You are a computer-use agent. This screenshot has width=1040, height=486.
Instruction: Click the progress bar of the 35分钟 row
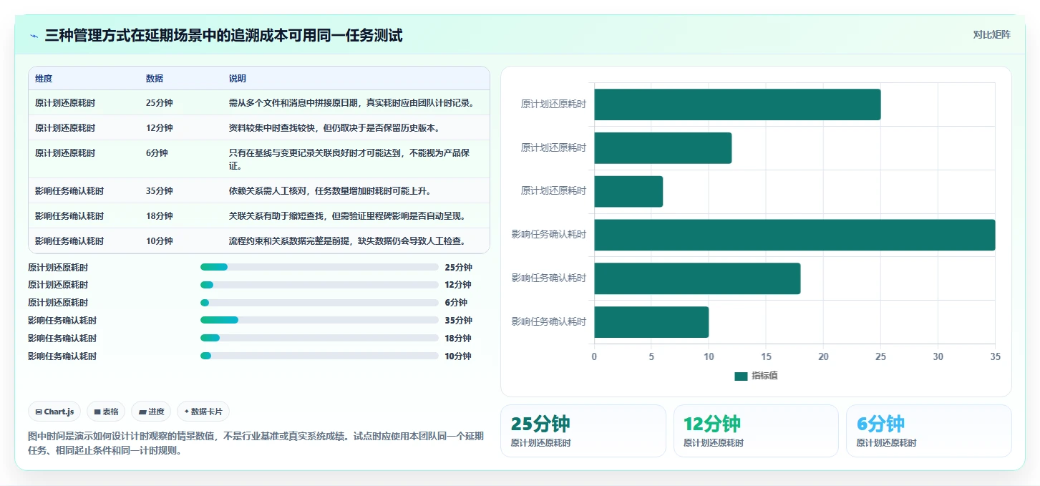[x=319, y=320]
